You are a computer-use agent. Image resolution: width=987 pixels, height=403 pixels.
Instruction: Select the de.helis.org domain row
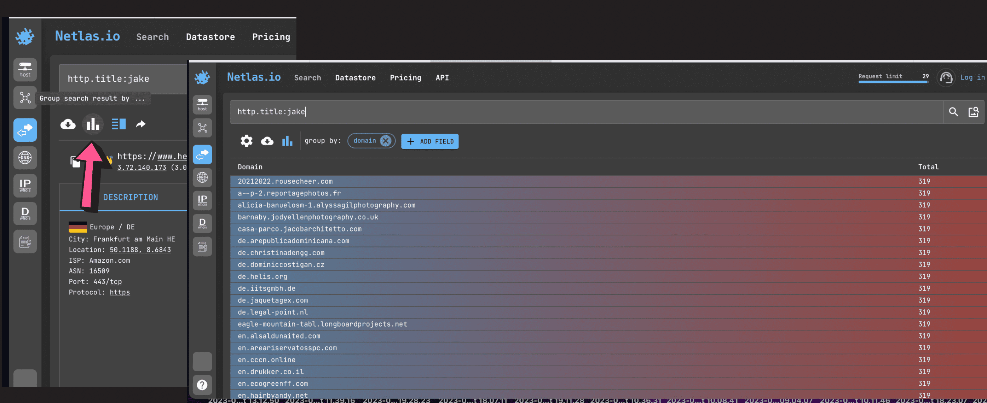point(262,276)
